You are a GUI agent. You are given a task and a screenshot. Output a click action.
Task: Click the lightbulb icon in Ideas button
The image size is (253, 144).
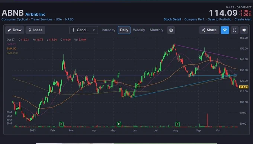30,30
